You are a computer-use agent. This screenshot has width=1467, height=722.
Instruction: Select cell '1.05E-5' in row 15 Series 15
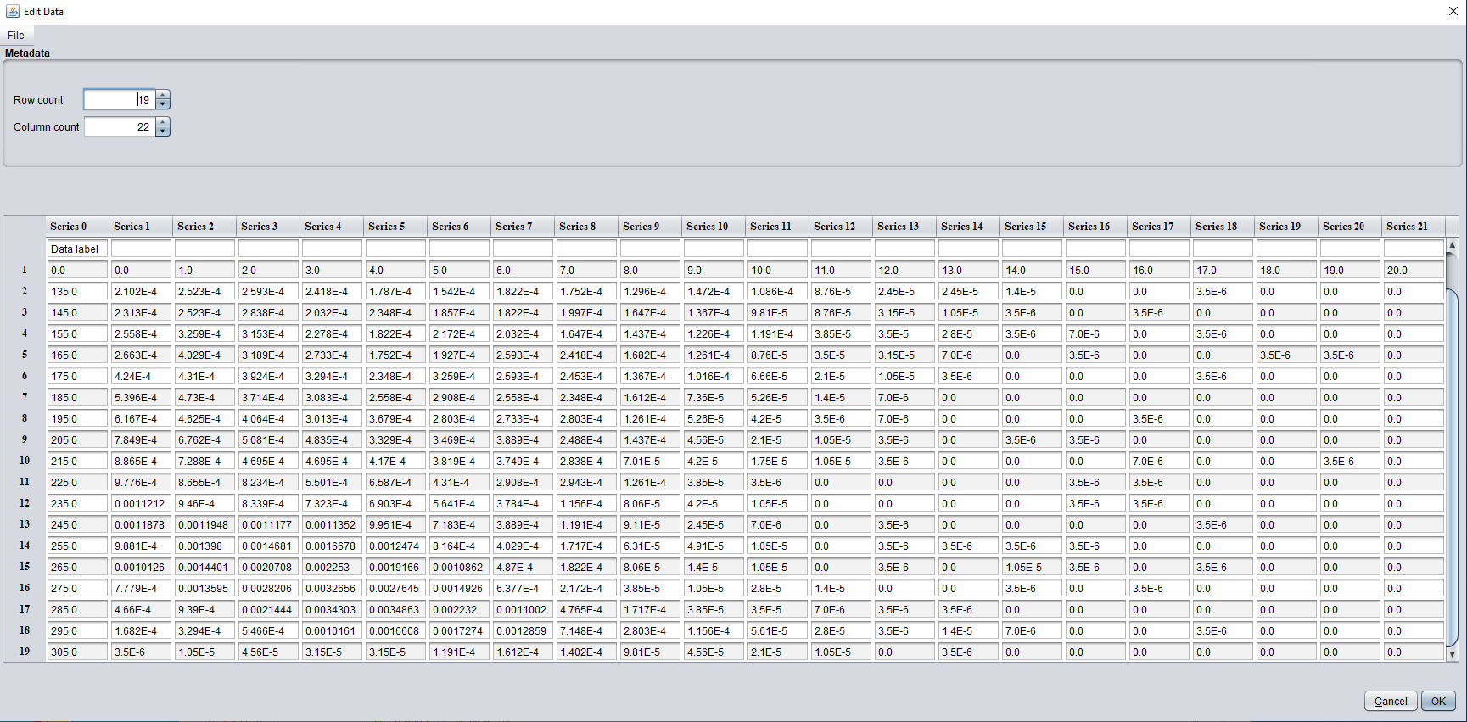[1032, 568]
